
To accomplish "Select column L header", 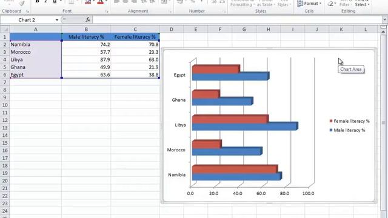I will (x=366, y=30).
